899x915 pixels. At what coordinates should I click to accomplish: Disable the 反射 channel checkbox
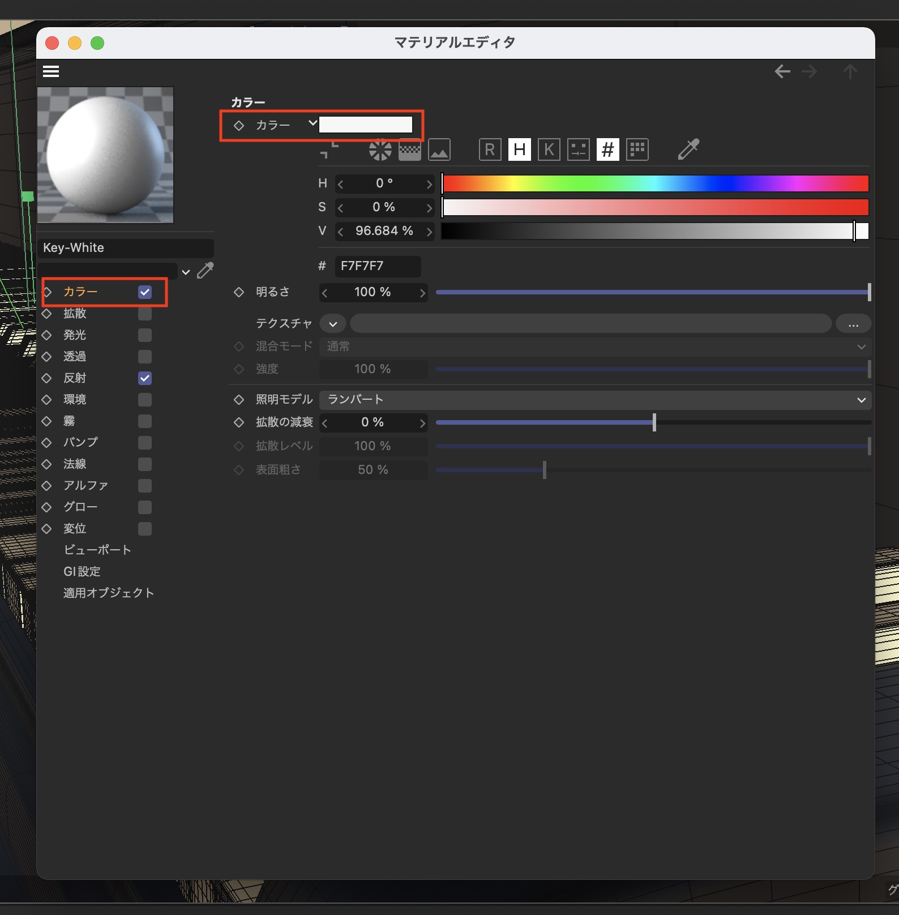pyautogui.click(x=145, y=378)
